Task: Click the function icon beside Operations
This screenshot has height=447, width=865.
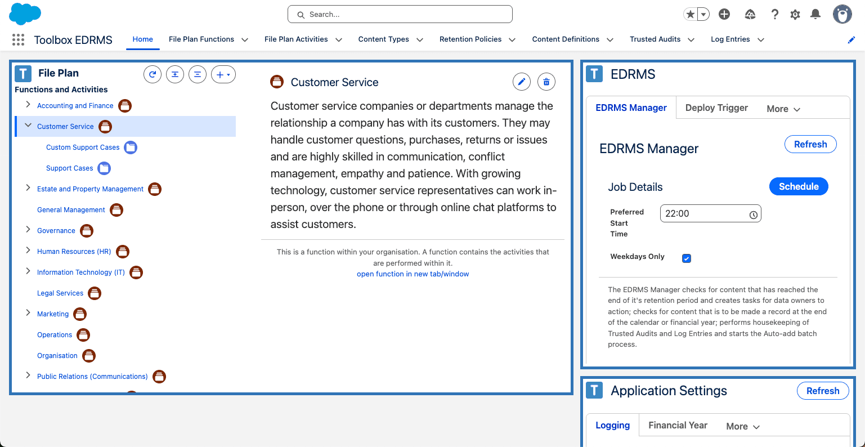Action: tap(83, 335)
